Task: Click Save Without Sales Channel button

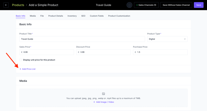Action: point(176,5)
